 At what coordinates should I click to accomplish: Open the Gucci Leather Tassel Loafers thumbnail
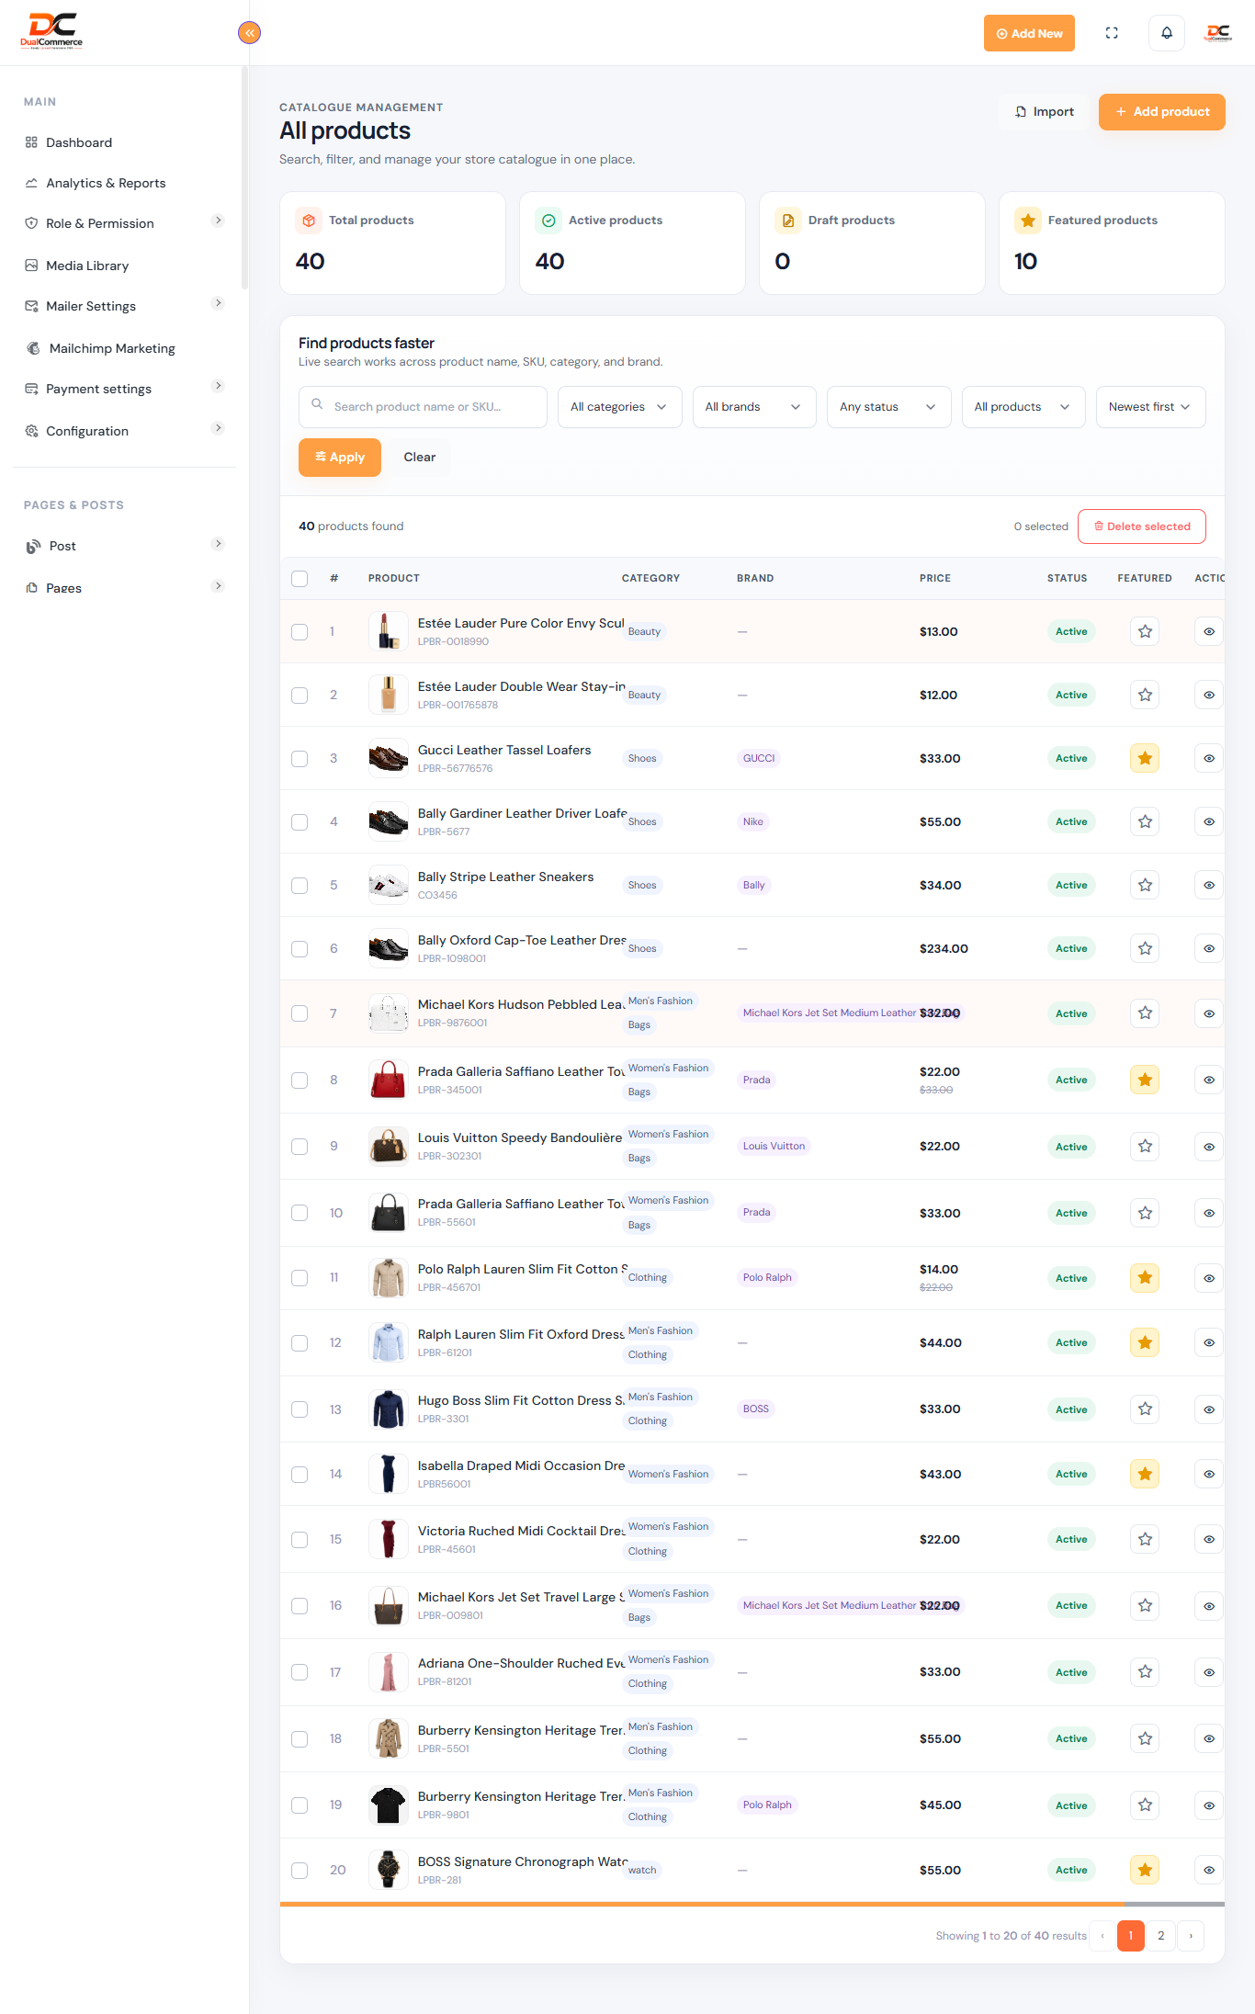click(389, 758)
